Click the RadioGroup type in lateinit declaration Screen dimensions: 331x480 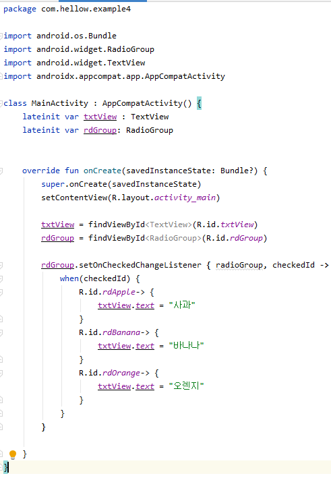[150, 130]
